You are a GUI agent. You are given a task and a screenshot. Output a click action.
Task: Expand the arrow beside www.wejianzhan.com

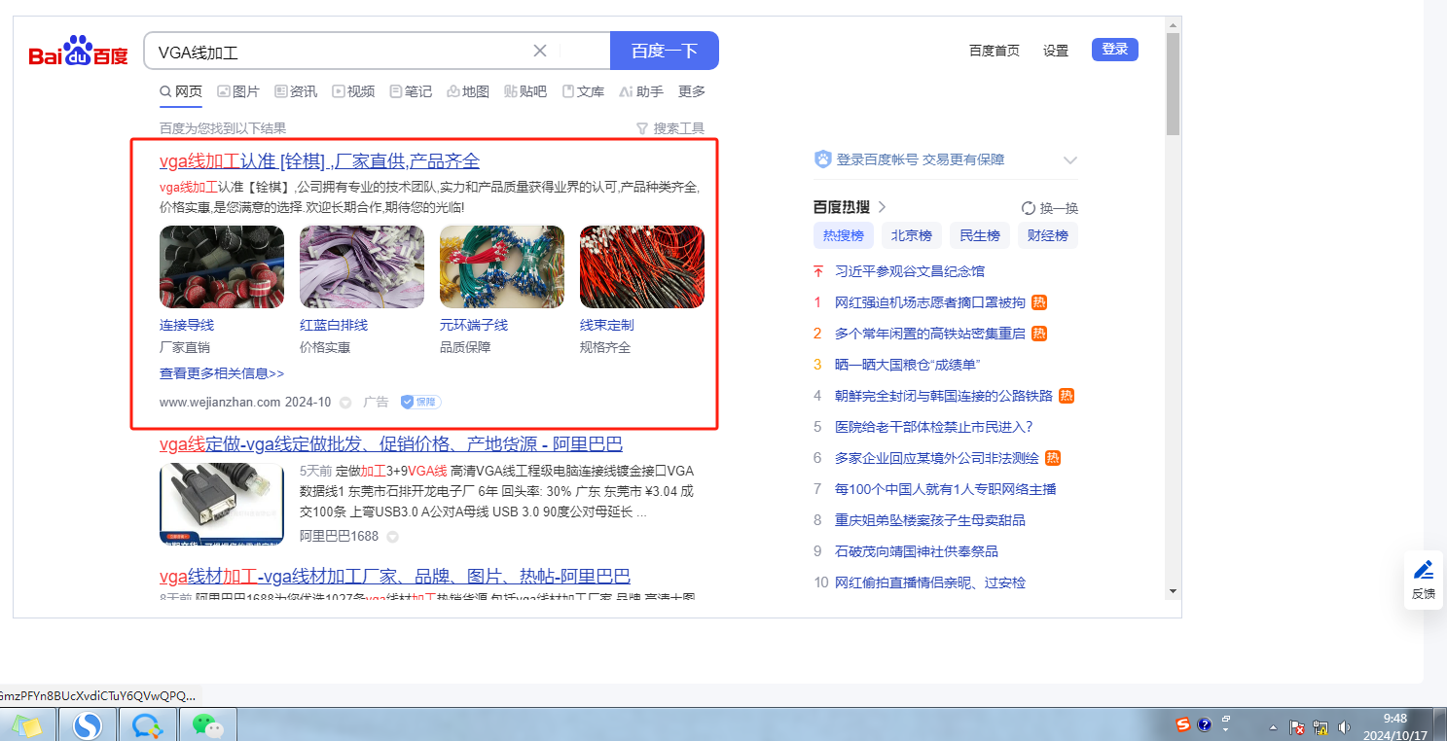click(345, 403)
